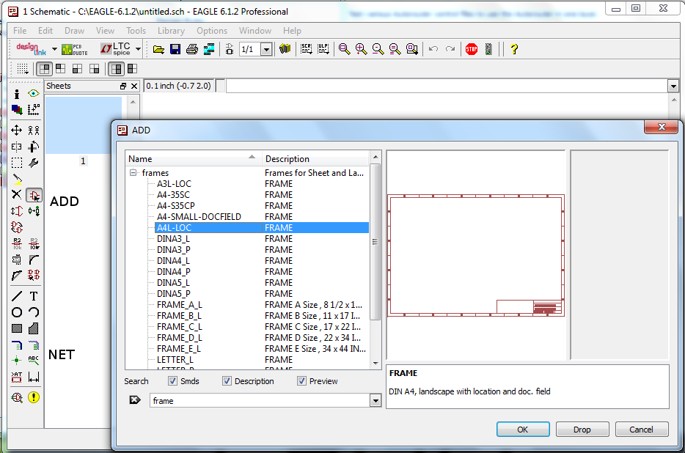Open the Draw menu

pos(74,31)
